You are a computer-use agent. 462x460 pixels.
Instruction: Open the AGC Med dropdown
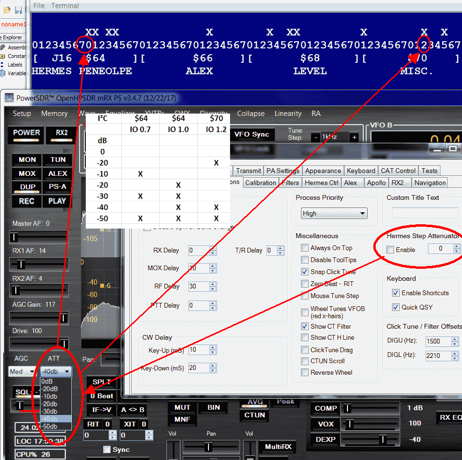(22, 371)
